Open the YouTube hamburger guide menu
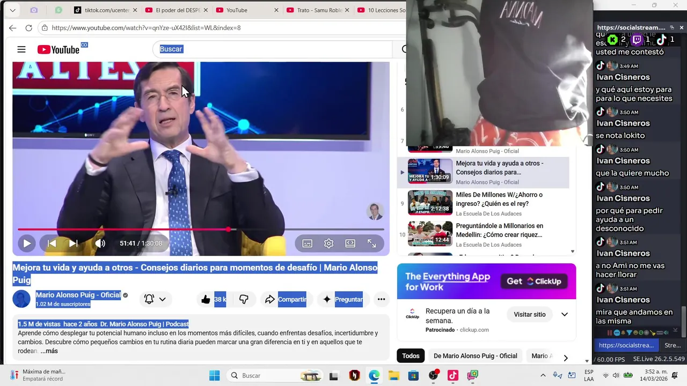Viewport: 687px width, 386px height. (x=21, y=49)
